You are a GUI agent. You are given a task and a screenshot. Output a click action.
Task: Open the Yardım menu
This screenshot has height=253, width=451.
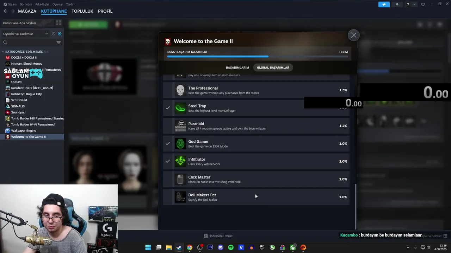[x=70, y=4]
